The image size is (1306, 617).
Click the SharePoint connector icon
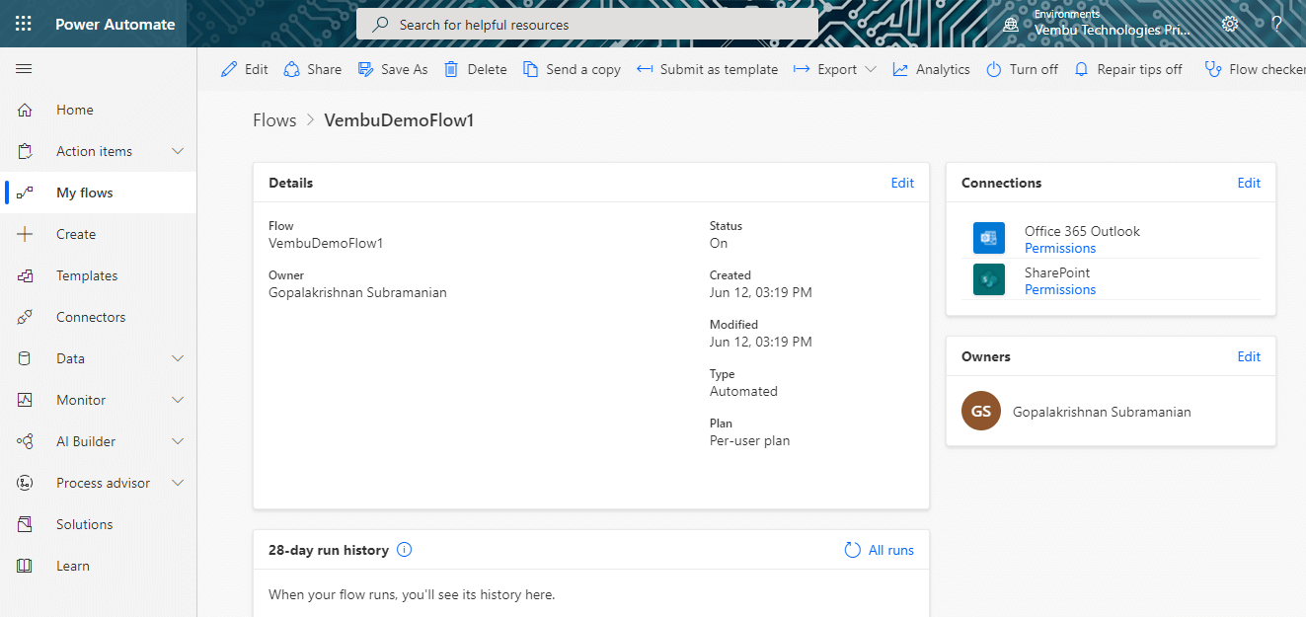pos(989,279)
